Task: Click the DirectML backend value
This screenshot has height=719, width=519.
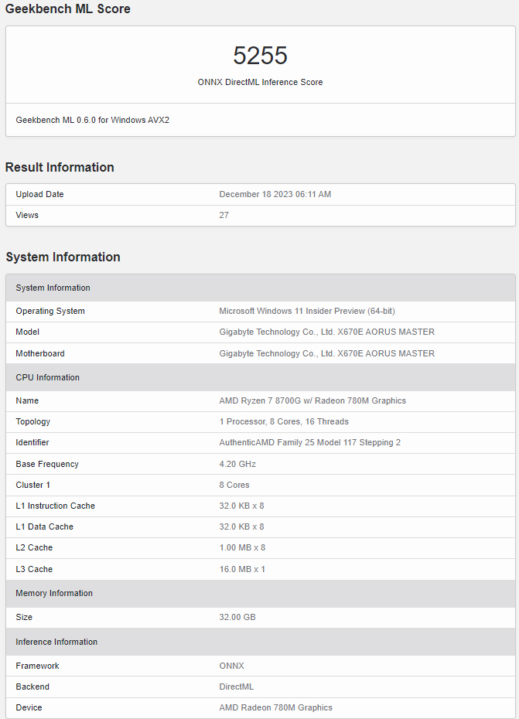Action: 237,687
